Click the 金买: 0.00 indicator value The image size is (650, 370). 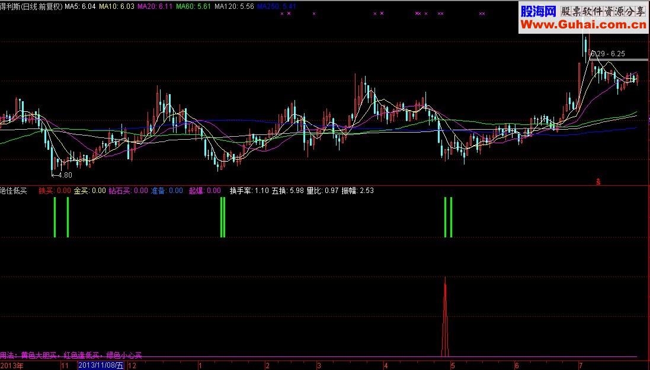click(90, 191)
